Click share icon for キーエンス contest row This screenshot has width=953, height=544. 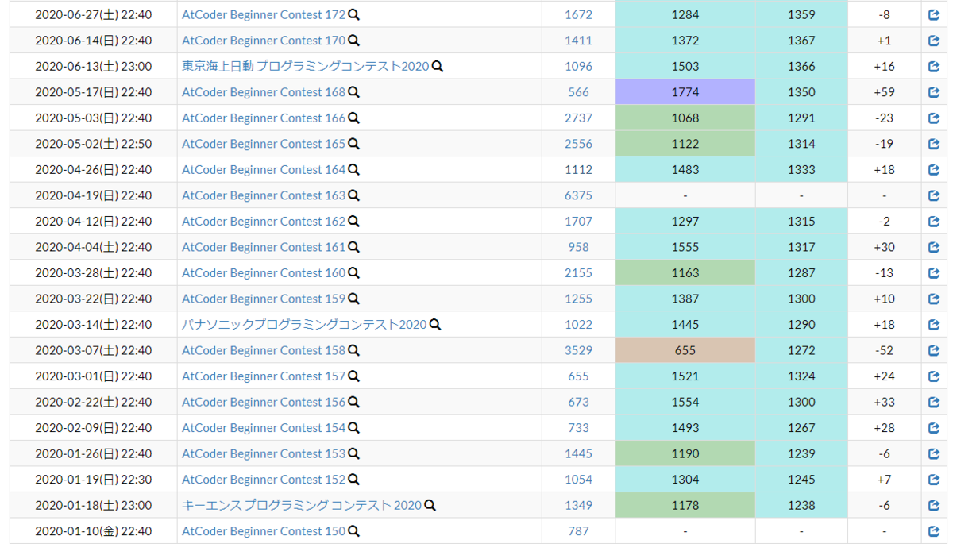tap(934, 505)
